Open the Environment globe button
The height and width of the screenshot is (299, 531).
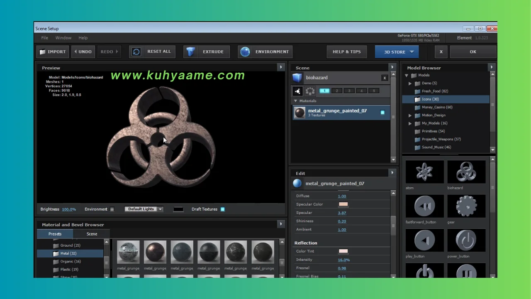pos(265,51)
